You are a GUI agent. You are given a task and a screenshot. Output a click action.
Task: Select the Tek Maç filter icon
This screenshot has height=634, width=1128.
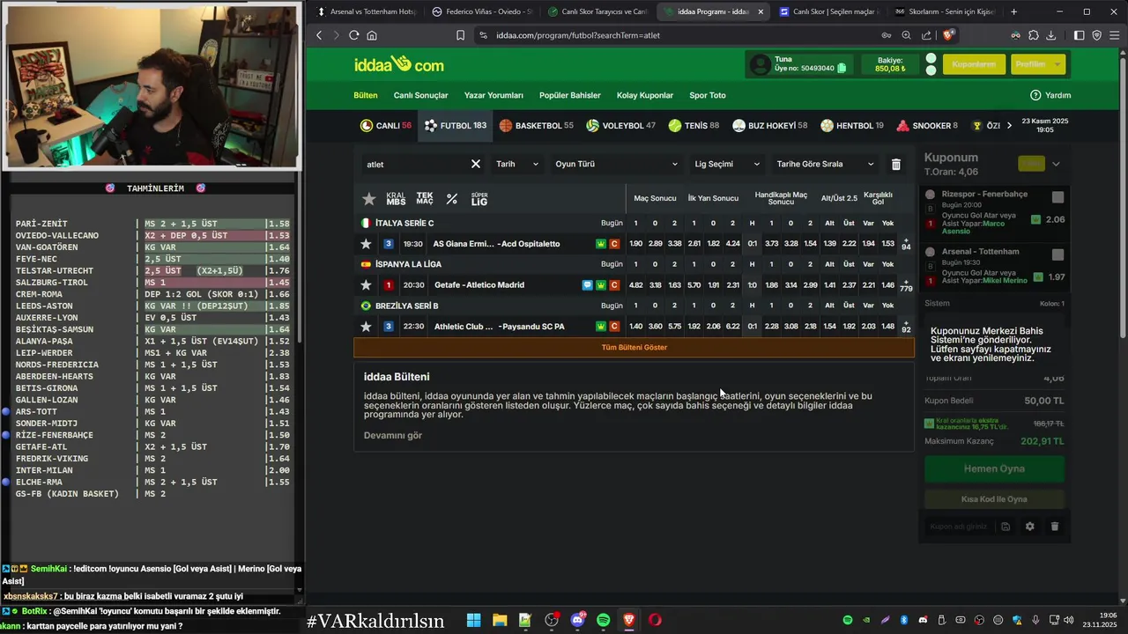click(425, 199)
